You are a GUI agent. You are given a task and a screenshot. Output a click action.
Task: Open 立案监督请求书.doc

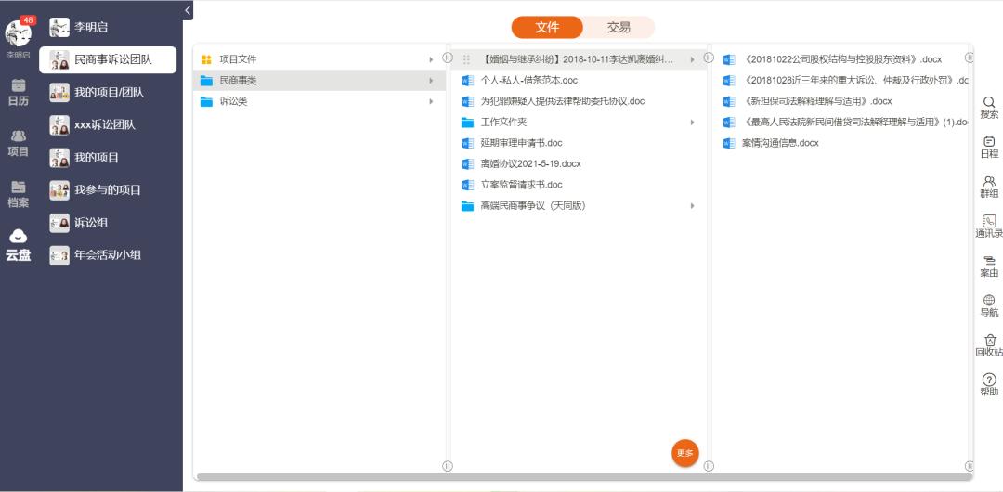(521, 185)
